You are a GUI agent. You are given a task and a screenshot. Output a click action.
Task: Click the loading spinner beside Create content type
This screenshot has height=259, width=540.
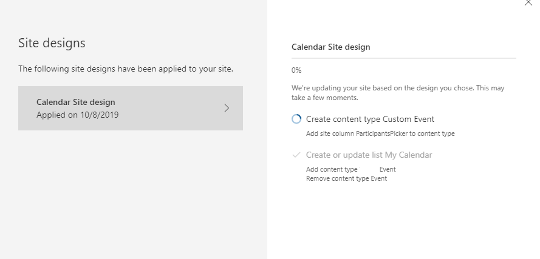[296, 119]
